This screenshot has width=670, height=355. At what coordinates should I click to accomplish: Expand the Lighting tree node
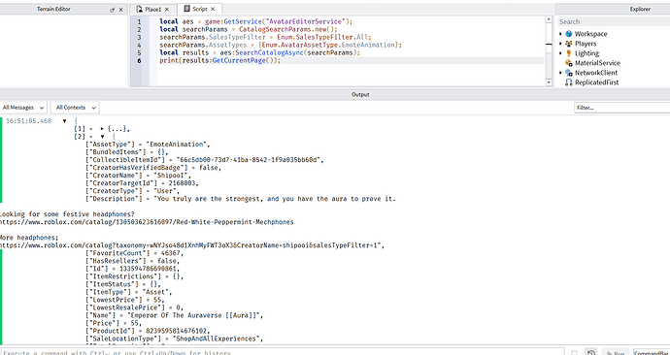(x=560, y=53)
